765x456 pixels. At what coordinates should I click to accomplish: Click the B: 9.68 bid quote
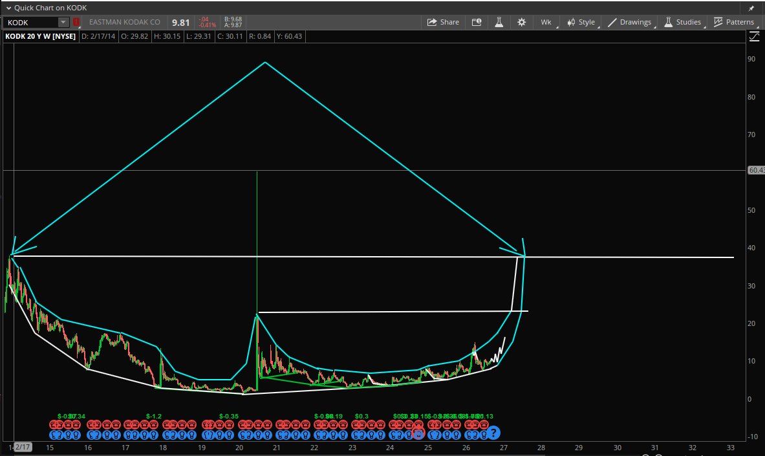click(x=233, y=19)
